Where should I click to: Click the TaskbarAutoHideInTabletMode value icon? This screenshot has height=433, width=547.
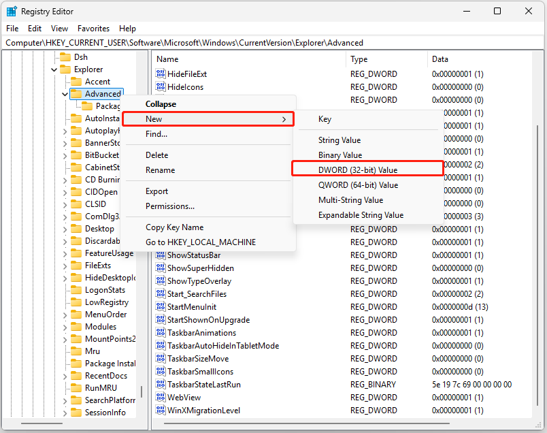pos(161,345)
